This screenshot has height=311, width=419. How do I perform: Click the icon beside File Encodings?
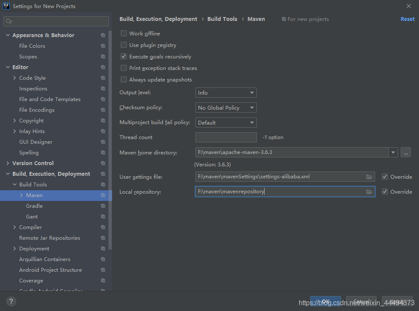pos(103,110)
